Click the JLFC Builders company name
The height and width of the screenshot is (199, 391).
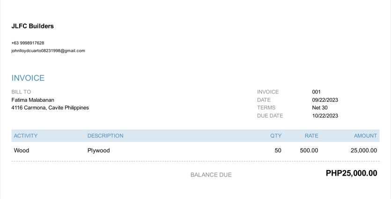[x=32, y=26]
